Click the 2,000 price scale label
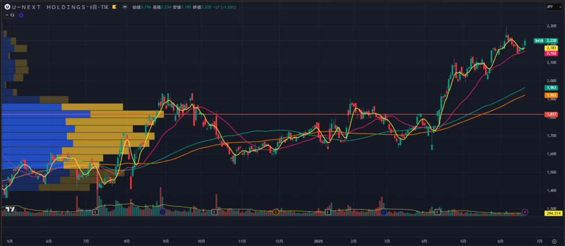 (552, 81)
